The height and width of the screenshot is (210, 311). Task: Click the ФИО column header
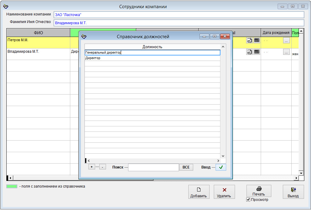pyautogui.click(x=38, y=33)
